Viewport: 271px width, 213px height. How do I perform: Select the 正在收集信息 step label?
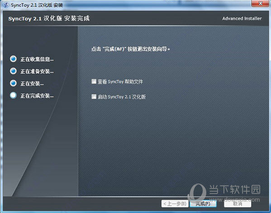click(37, 59)
